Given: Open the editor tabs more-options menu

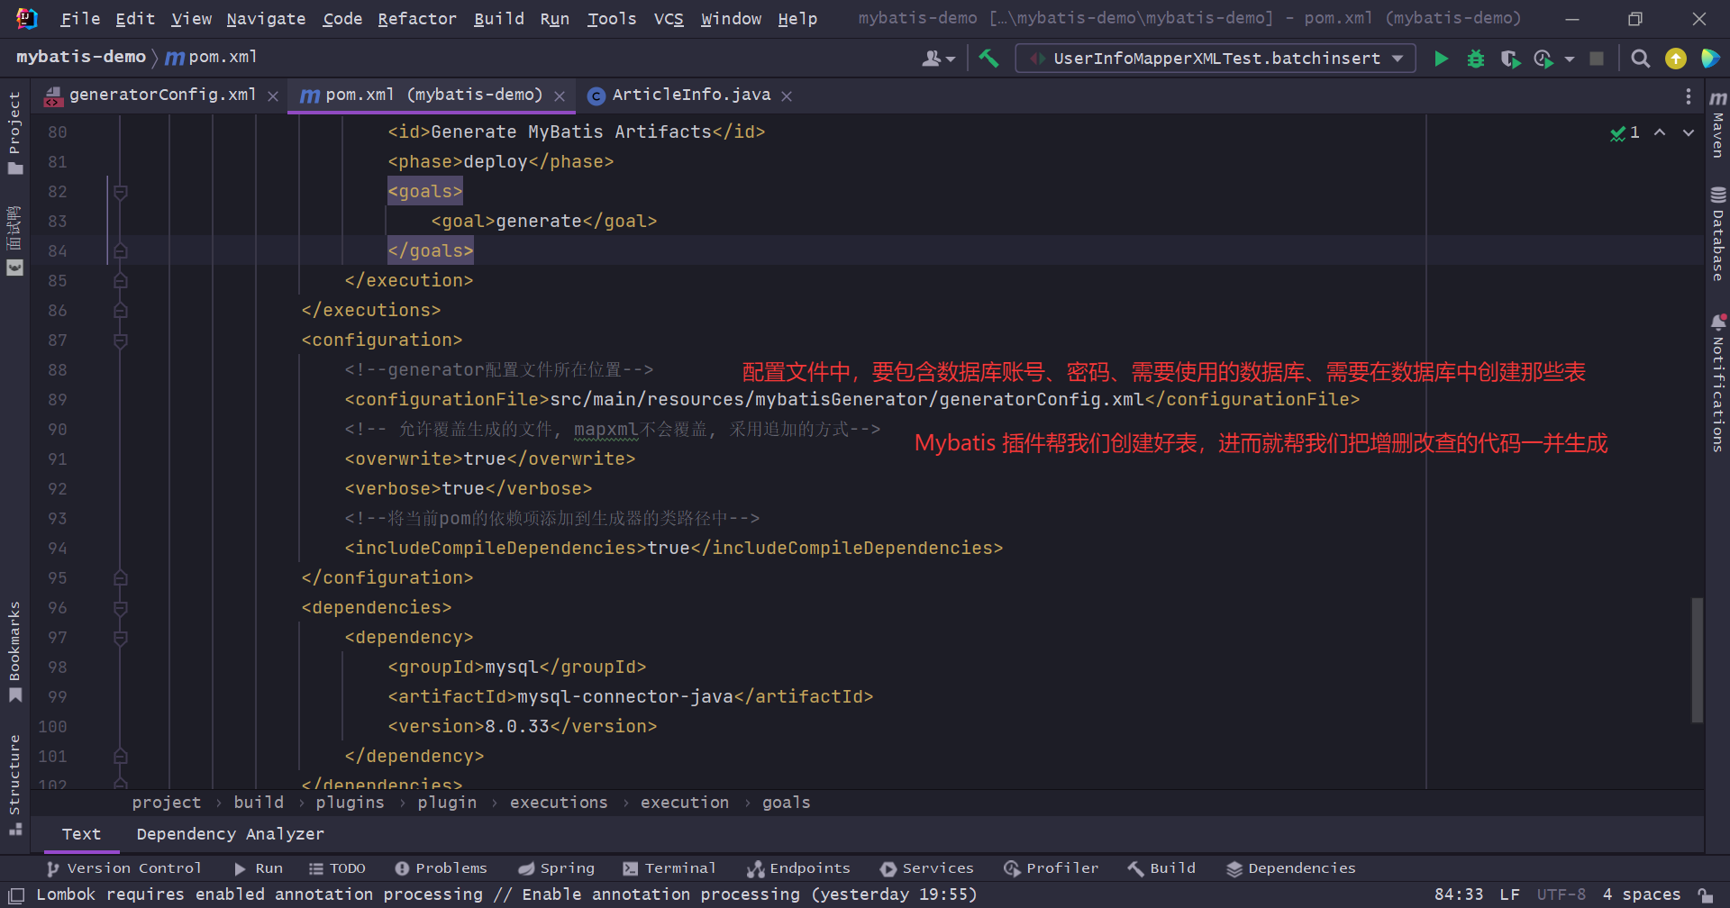Looking at the screenshot, I should [x=1688, y=95].
